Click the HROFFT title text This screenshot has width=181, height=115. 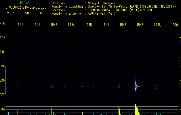(29, 2)
